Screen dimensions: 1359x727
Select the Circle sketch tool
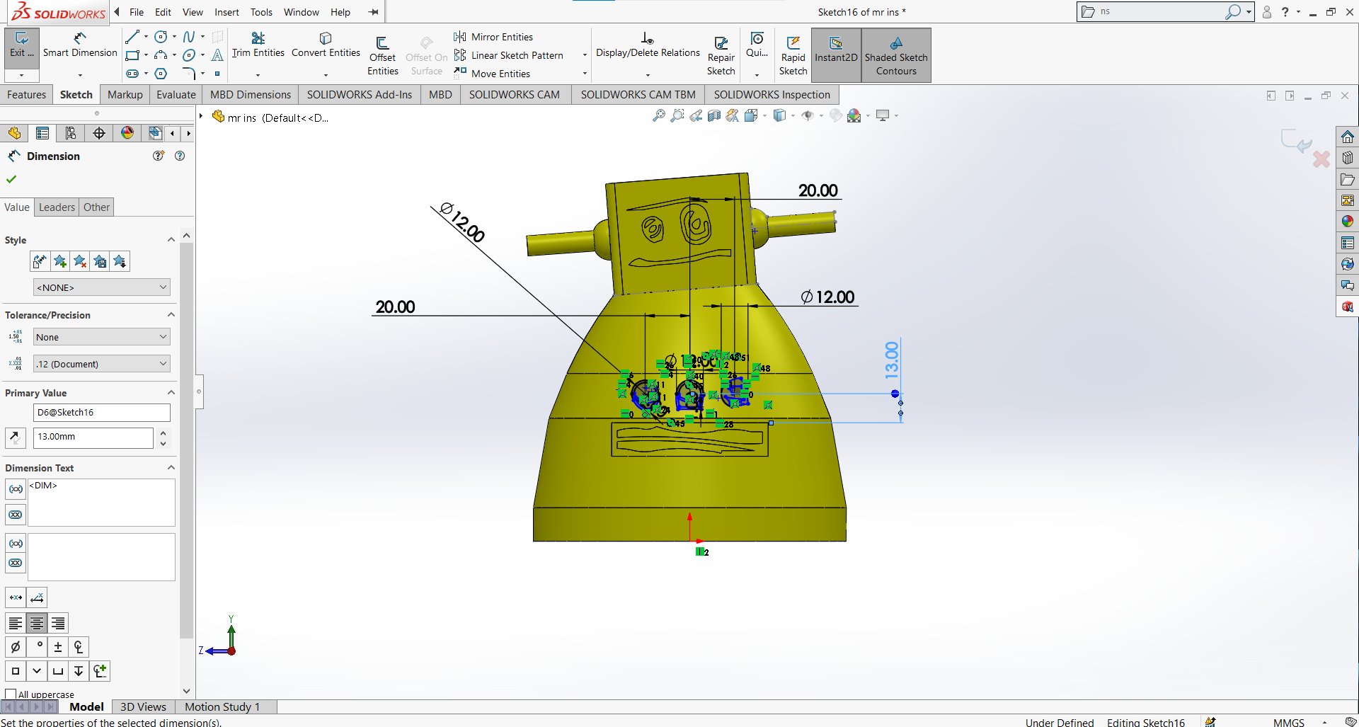click(x=160, y=36)
